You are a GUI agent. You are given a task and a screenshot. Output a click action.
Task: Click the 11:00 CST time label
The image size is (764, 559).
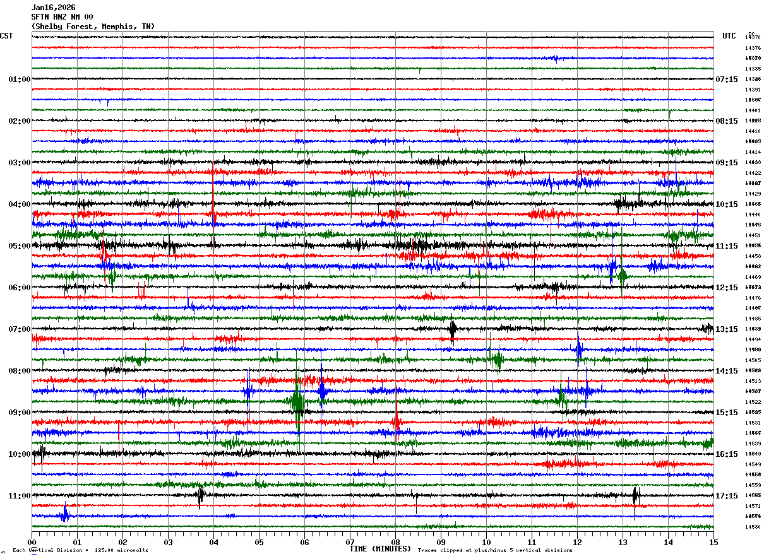point(20,496)
